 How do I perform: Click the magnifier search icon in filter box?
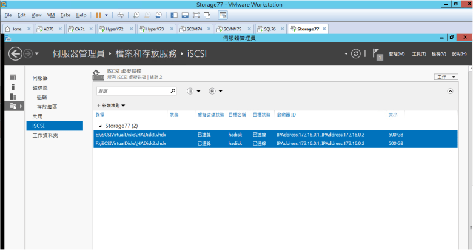[173, 91]
